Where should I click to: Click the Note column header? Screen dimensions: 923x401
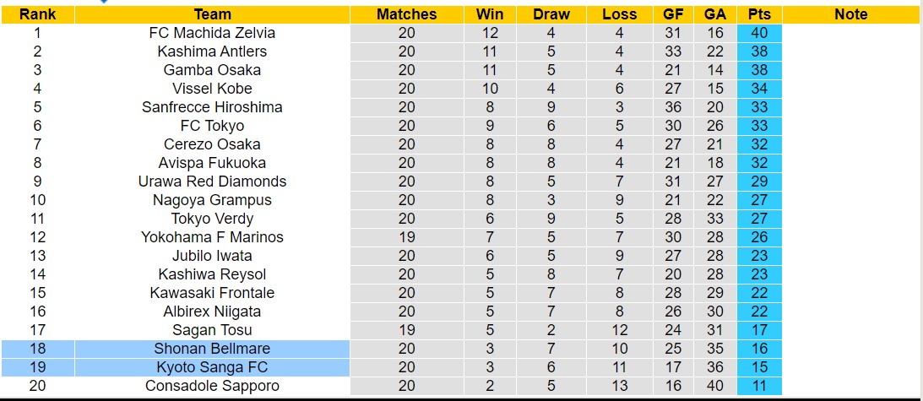[x=850, y=14]
